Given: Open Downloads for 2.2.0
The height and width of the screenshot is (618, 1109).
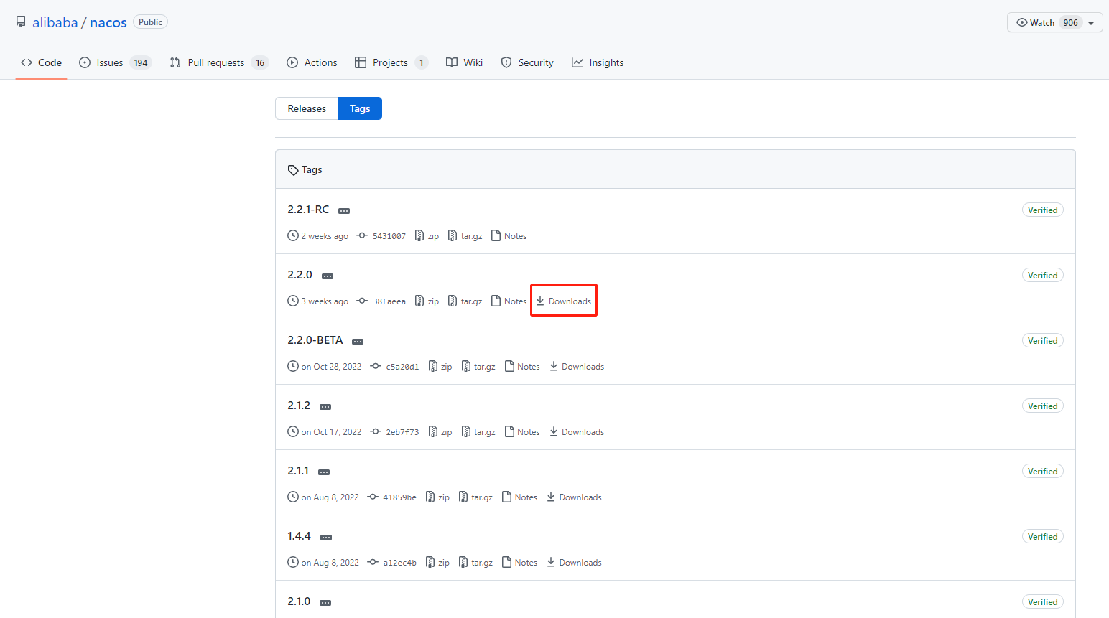Looking at the screenshot, I should coord(564,301).
